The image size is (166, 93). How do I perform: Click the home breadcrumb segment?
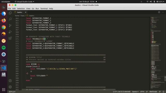[x=17, y=16]
